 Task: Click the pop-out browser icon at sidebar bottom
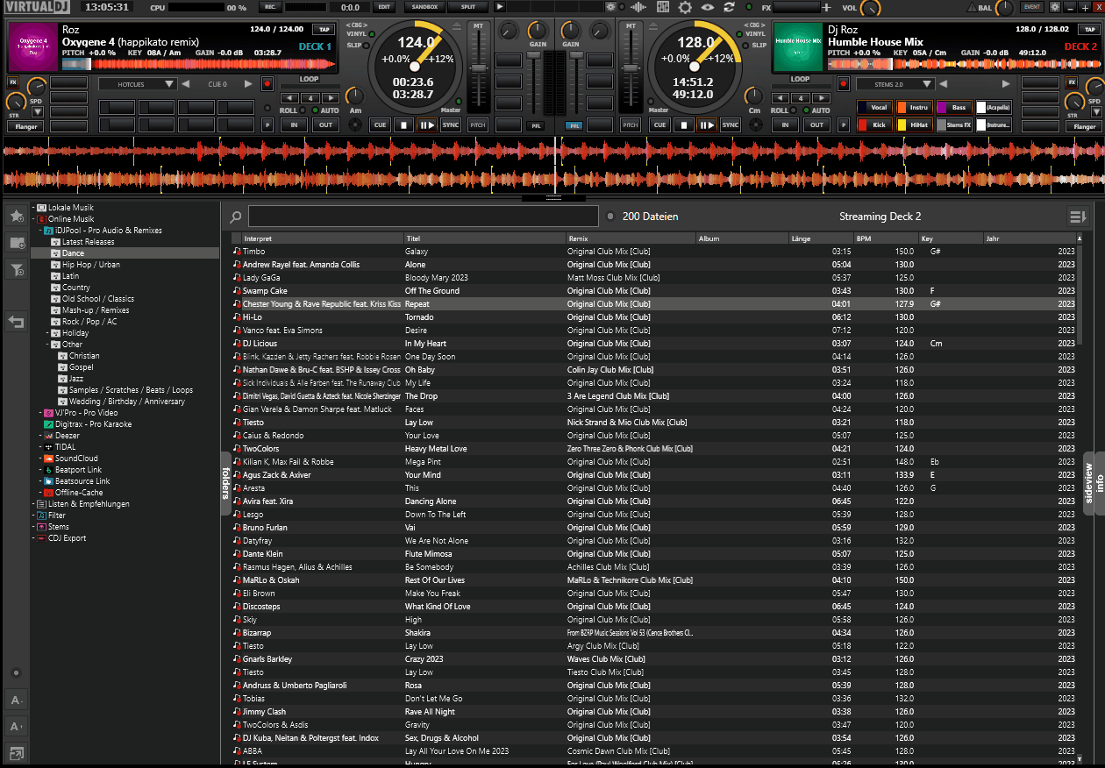tap(16, 753)
